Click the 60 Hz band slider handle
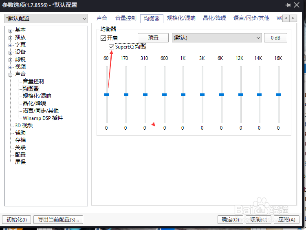 tap(107, 95)
